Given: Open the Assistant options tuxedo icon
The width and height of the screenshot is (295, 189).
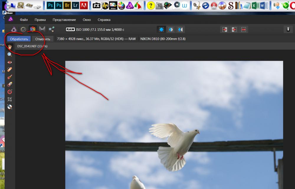Looking at the screenshot, I should [288, 29].
